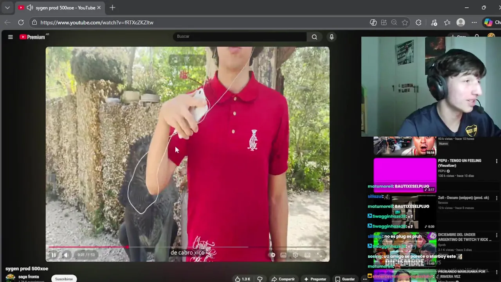Open the Edge extensions puzzle icon
This screenshot has width=501, height=282.
(x=418, y=22)
